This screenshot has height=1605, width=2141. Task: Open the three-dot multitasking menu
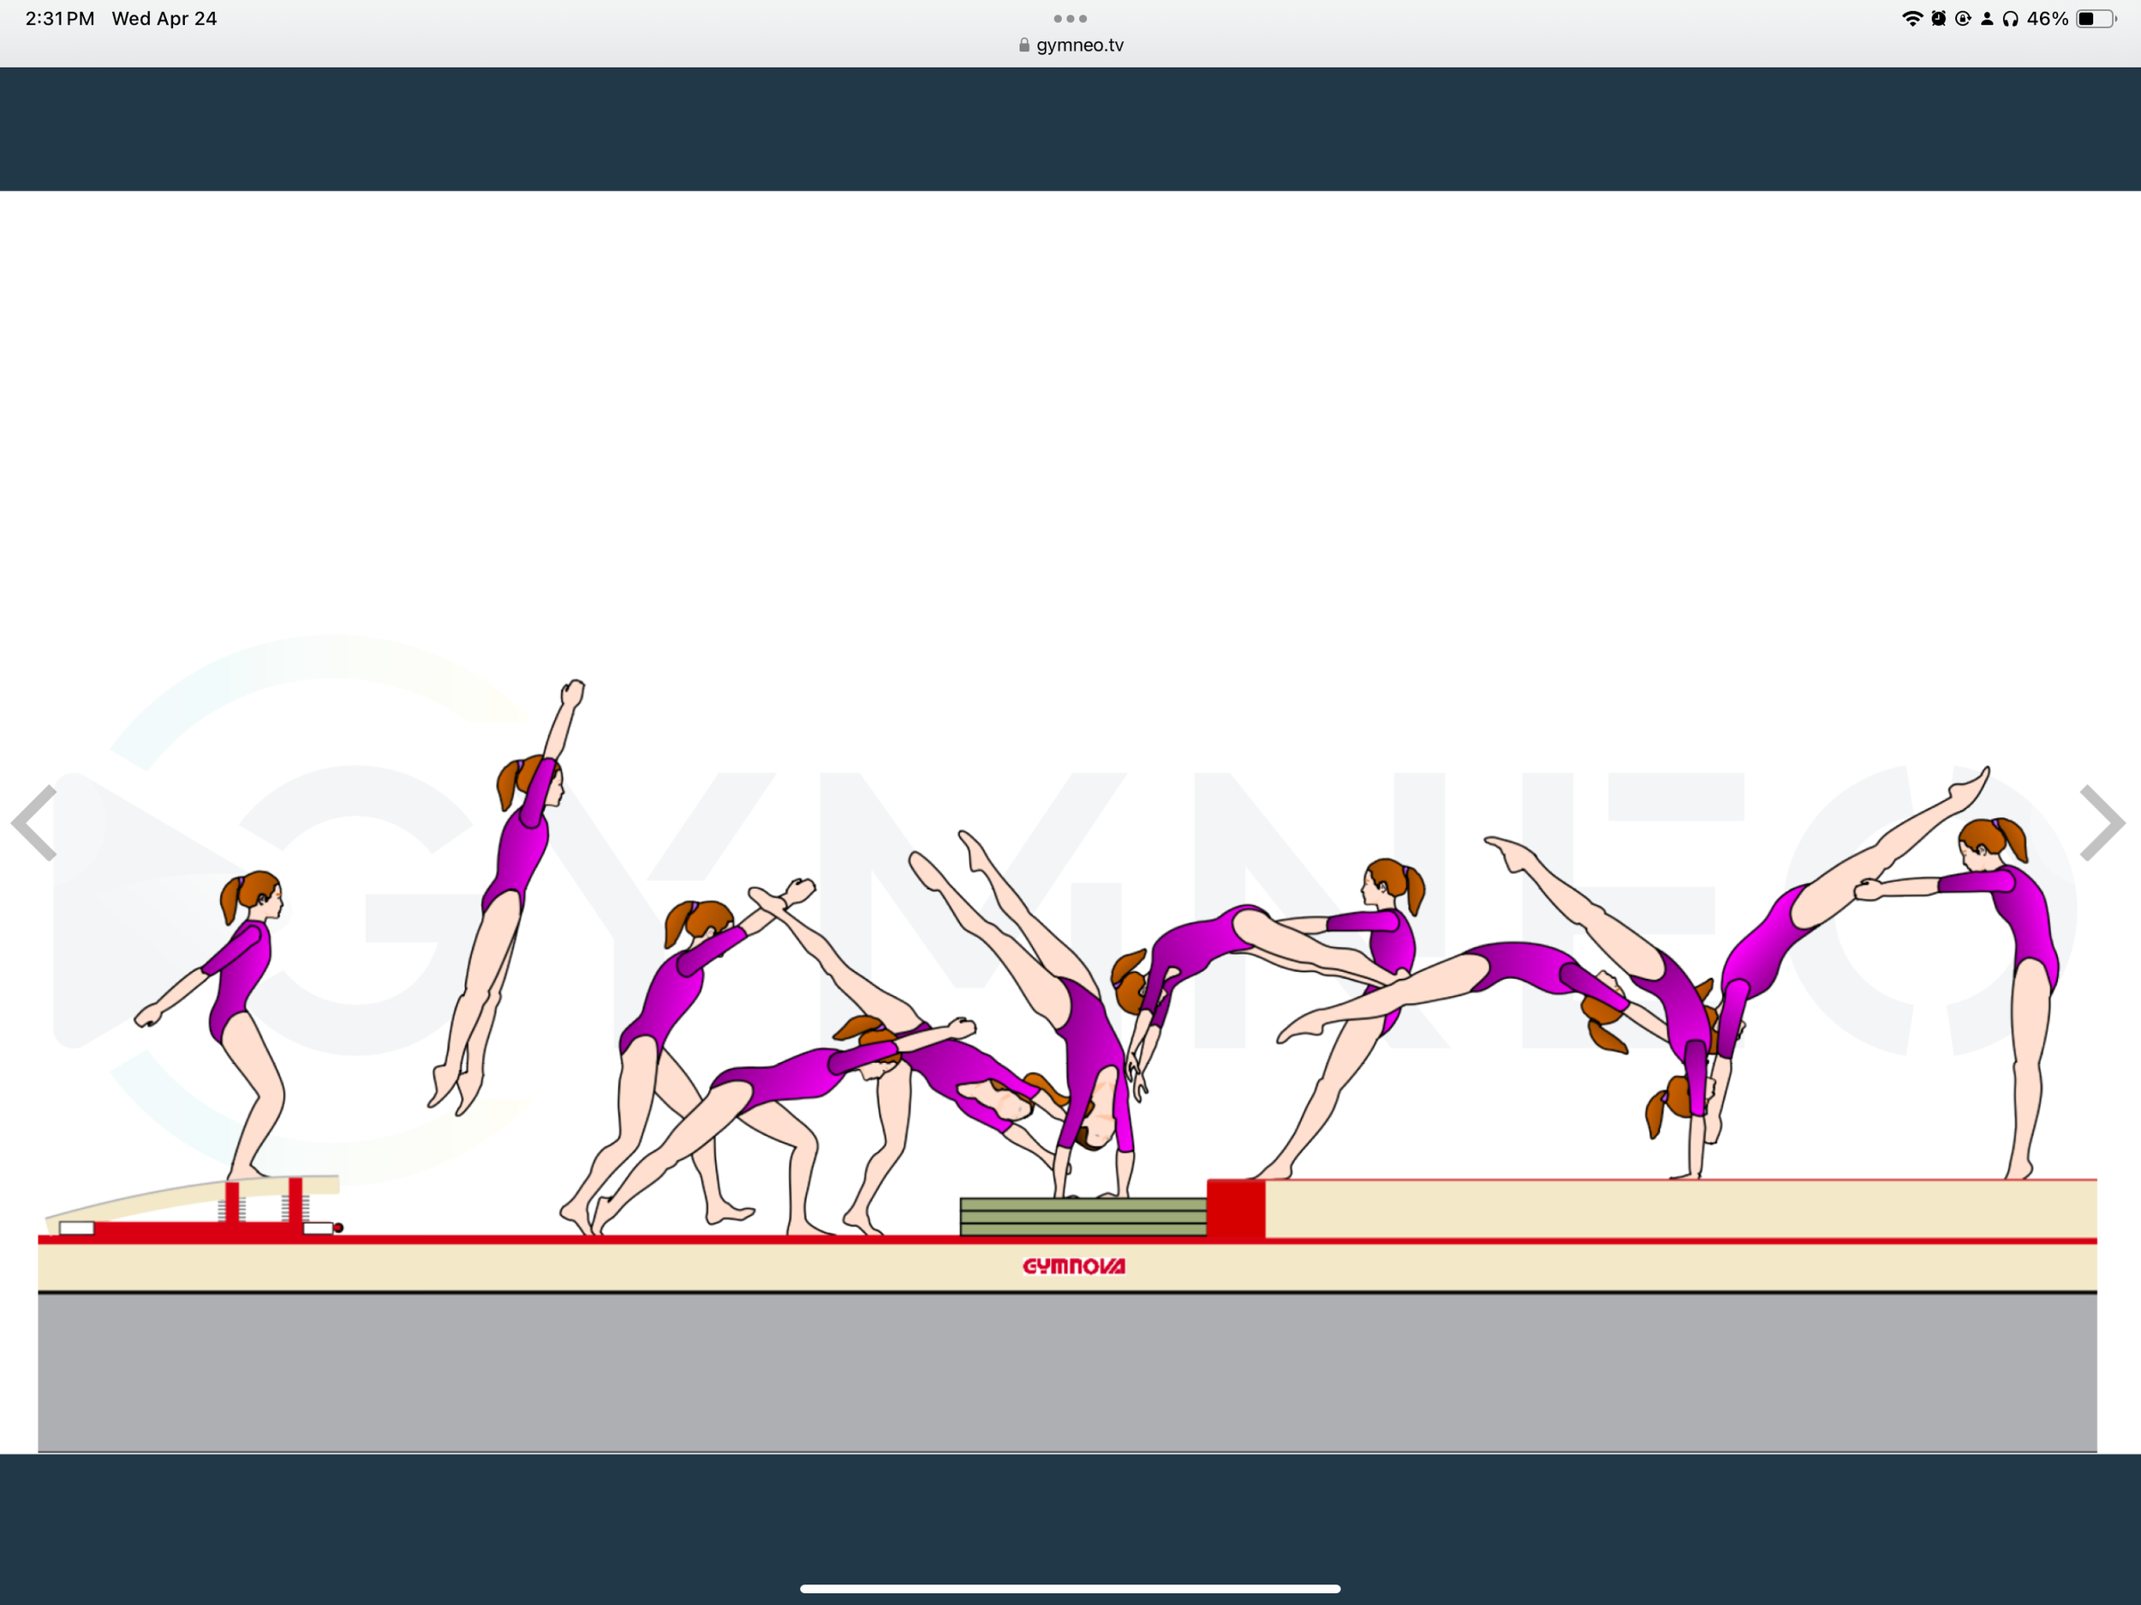coord(1070,18)
